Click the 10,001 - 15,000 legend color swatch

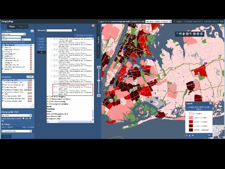point(191,122)
